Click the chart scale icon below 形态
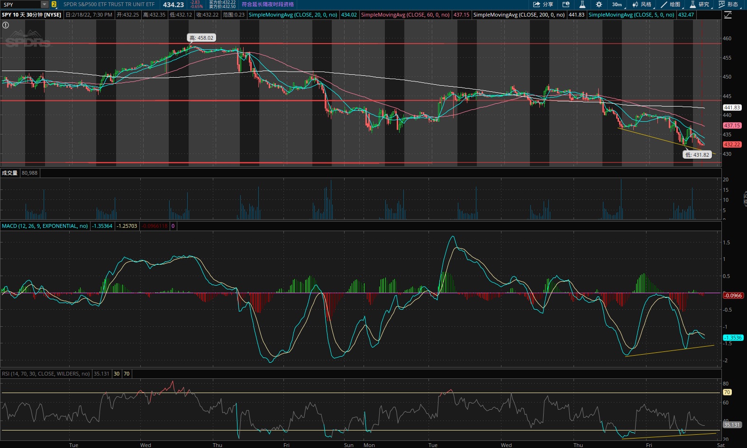Screen dimensions: 747x448 (728, 15)
